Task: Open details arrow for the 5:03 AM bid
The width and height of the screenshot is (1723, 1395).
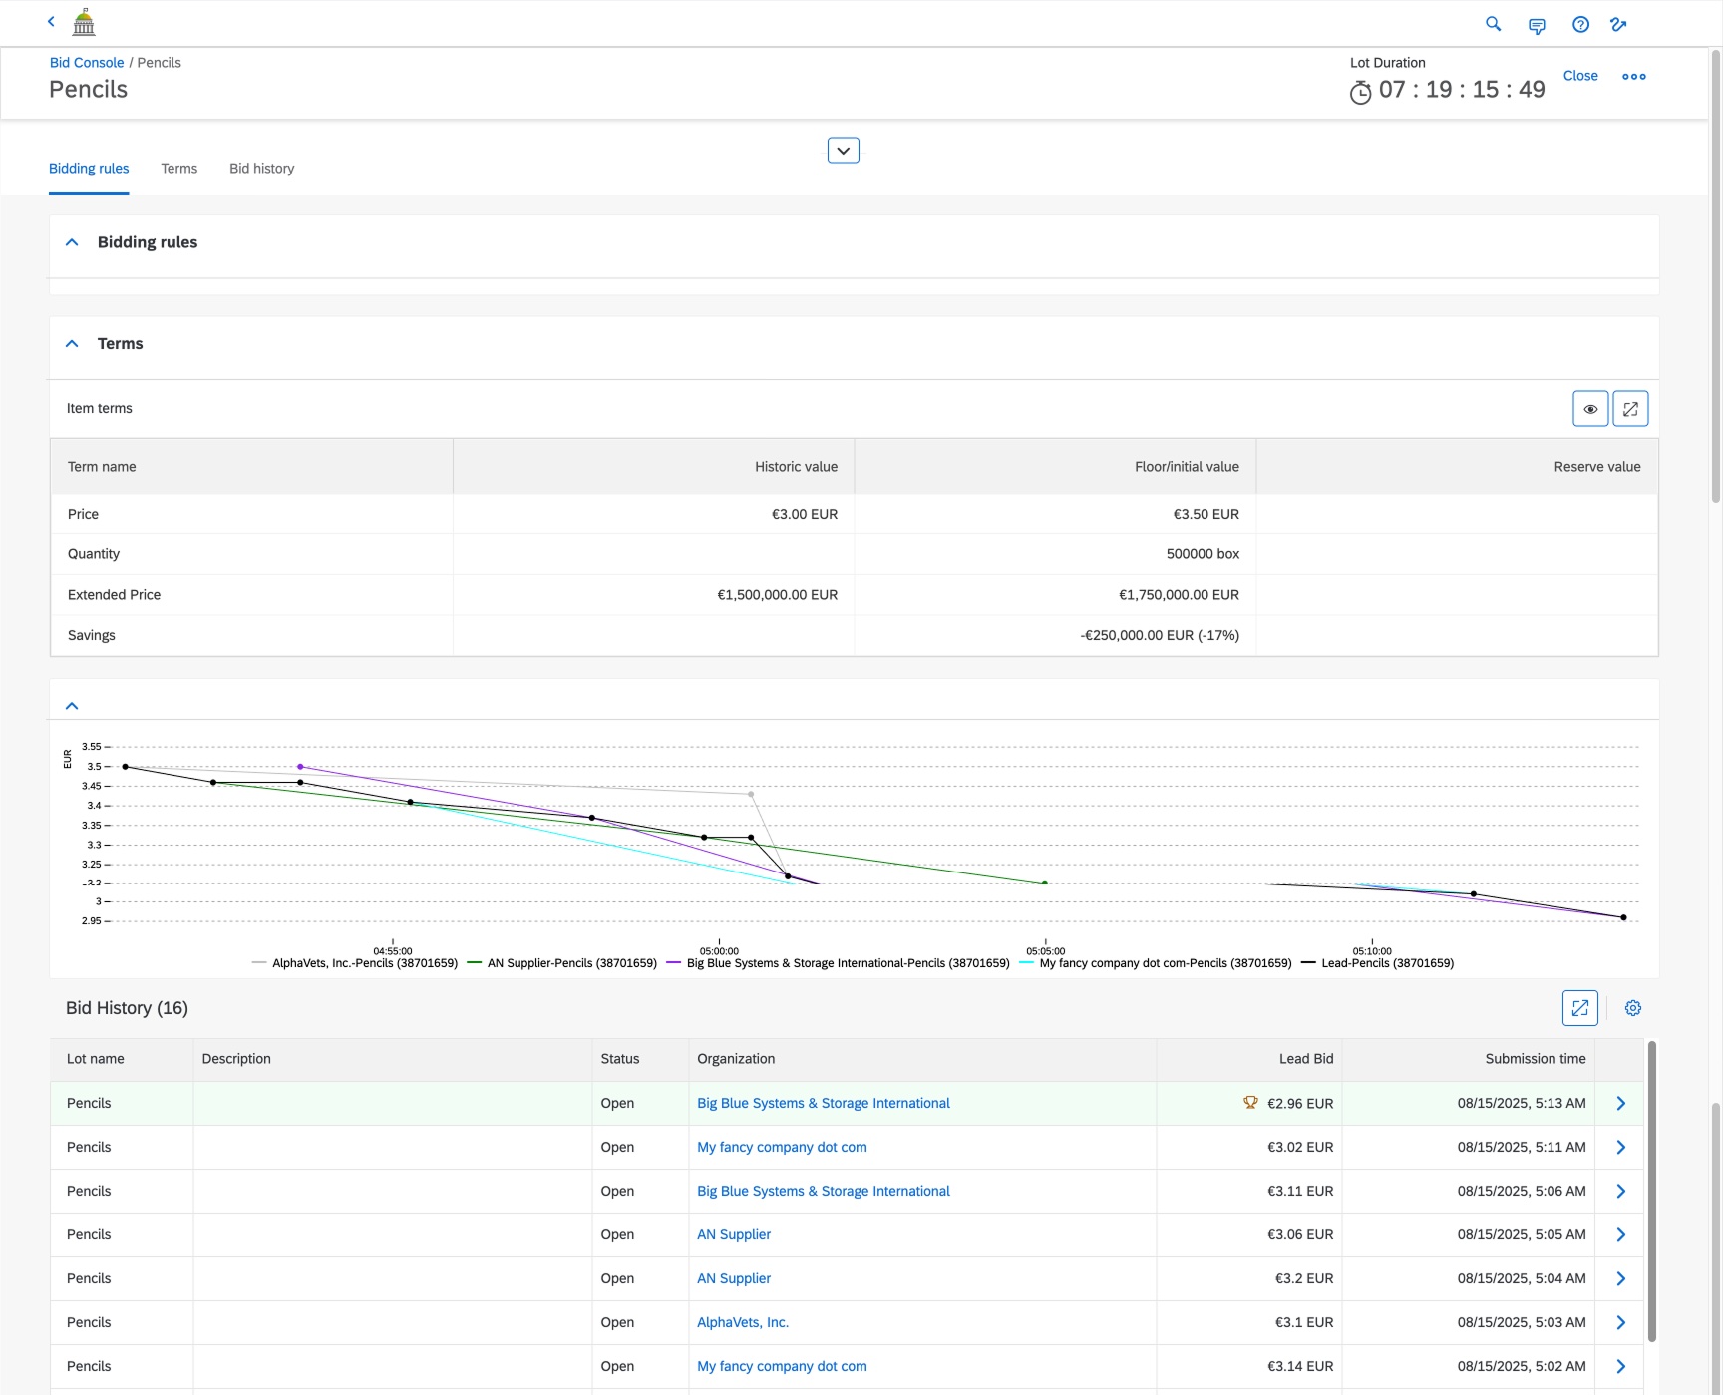Action: click(1621, 1322)
